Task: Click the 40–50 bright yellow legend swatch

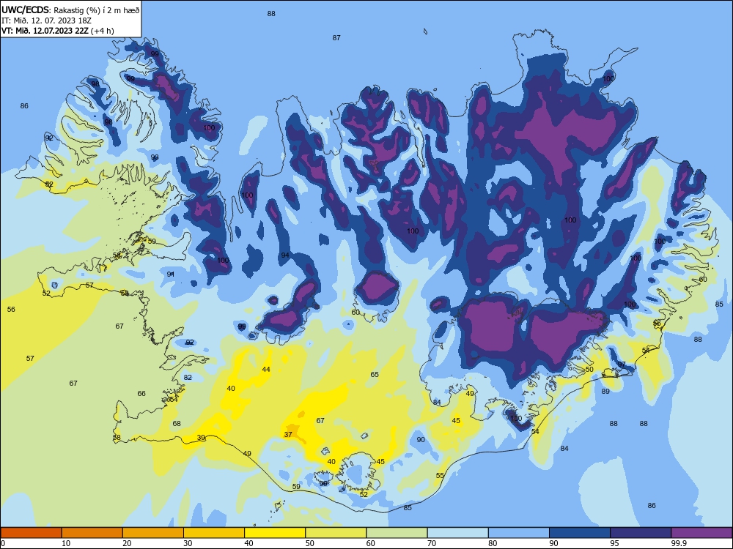Action: coord(275,533)
